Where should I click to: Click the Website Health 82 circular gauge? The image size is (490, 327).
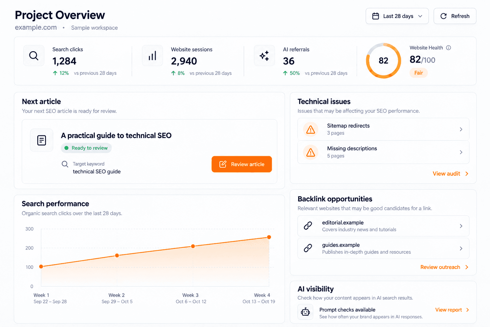[x=383, y=61]
